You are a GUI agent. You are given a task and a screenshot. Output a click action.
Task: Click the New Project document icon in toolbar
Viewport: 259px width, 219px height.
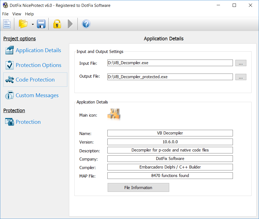click(x=7, y=24)
